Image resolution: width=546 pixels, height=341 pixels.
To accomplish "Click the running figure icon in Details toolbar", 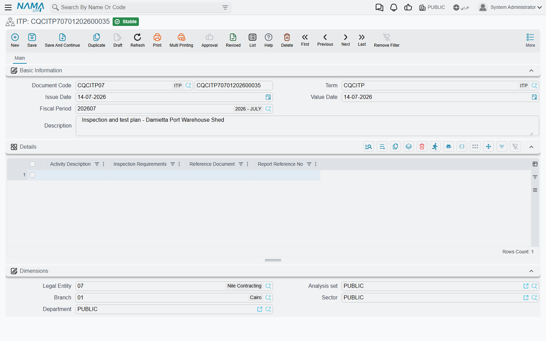I will point(435,147).
